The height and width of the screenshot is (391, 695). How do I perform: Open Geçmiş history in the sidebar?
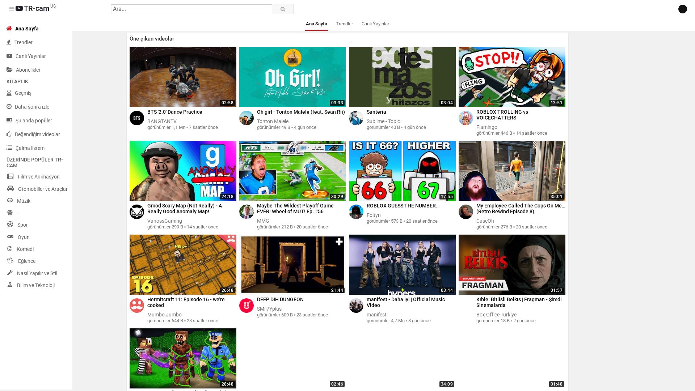(x=23, y=93)
